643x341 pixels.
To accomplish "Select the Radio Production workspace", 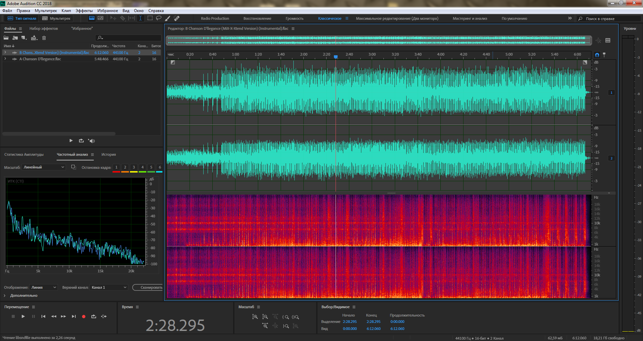I will click(215, 18).
